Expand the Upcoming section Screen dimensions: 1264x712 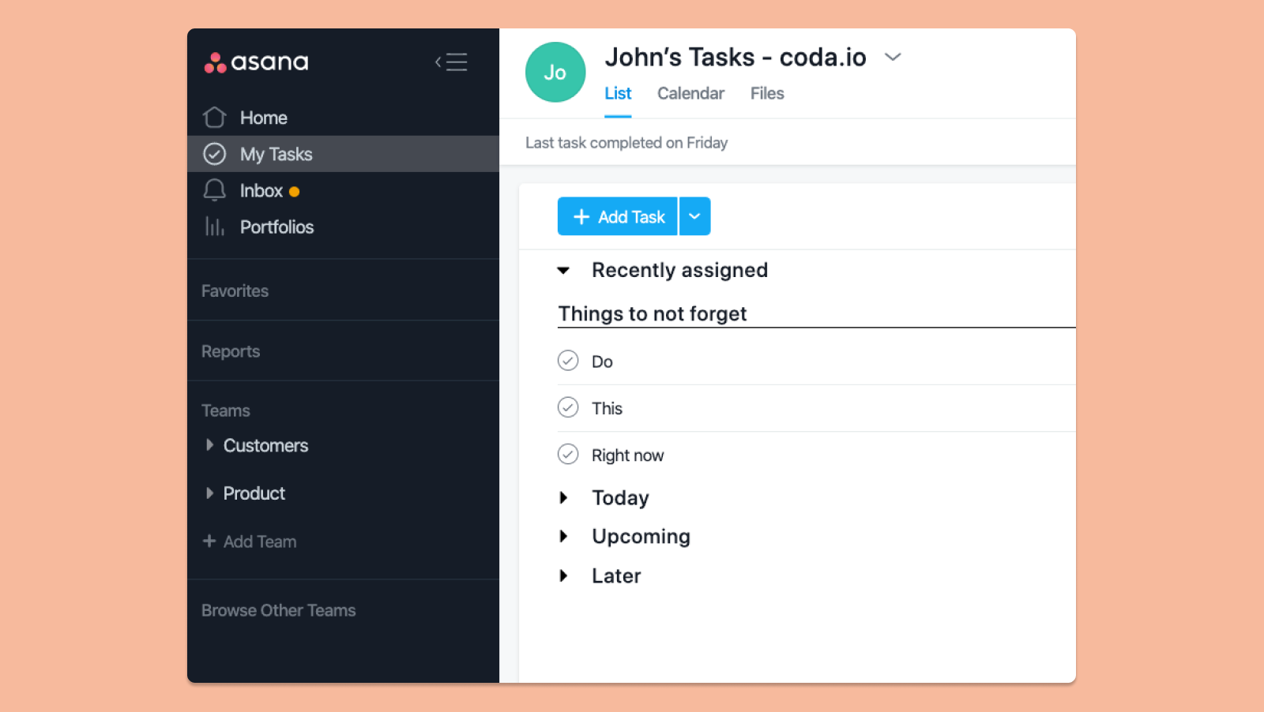tap(564, 536)
